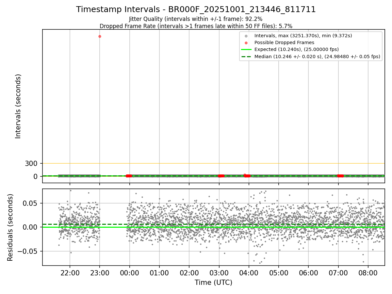Image resolution: width=392 pixels, height=294 pixels.
Task: Click the dashed green line sample in legend
Action: click(246, 57)
